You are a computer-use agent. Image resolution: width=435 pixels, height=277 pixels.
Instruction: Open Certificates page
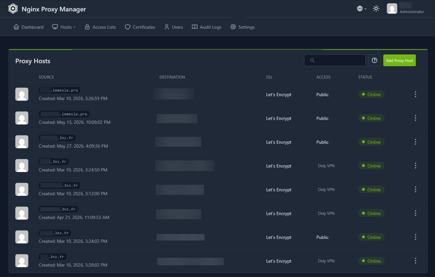pos(140,27)
